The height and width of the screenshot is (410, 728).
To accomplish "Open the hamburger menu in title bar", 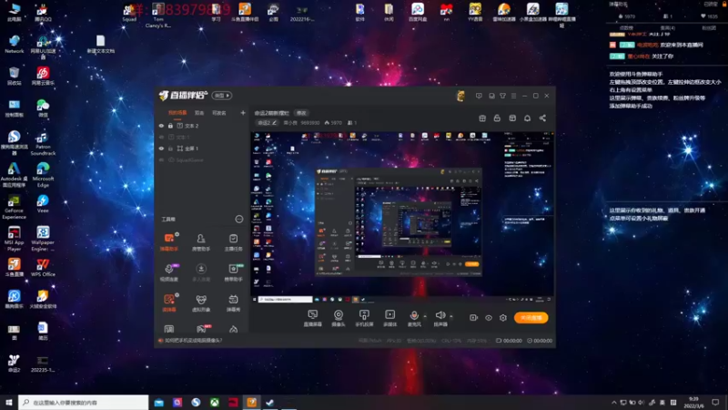I will [x=513, y=96].
